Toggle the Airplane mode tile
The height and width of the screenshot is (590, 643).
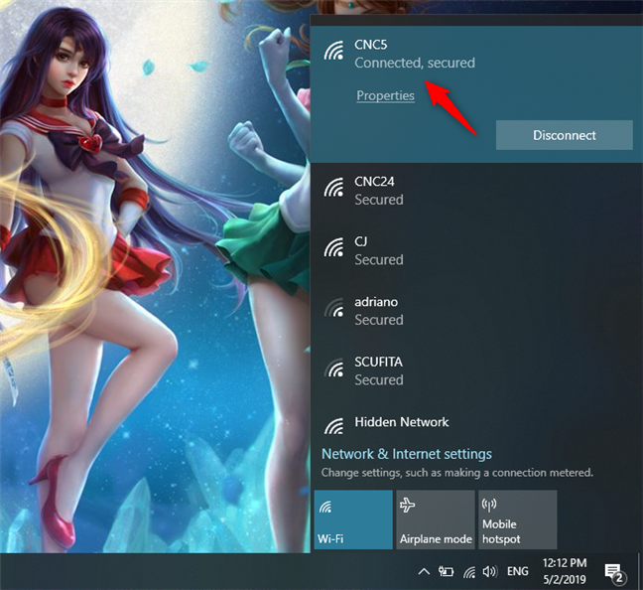tap(436, 519)
